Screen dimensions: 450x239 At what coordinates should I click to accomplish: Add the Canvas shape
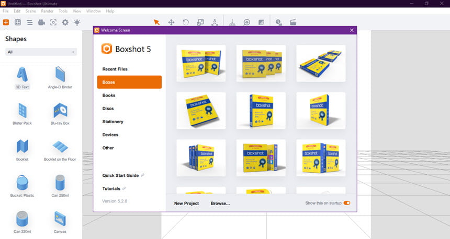click(x=60, y=222)
